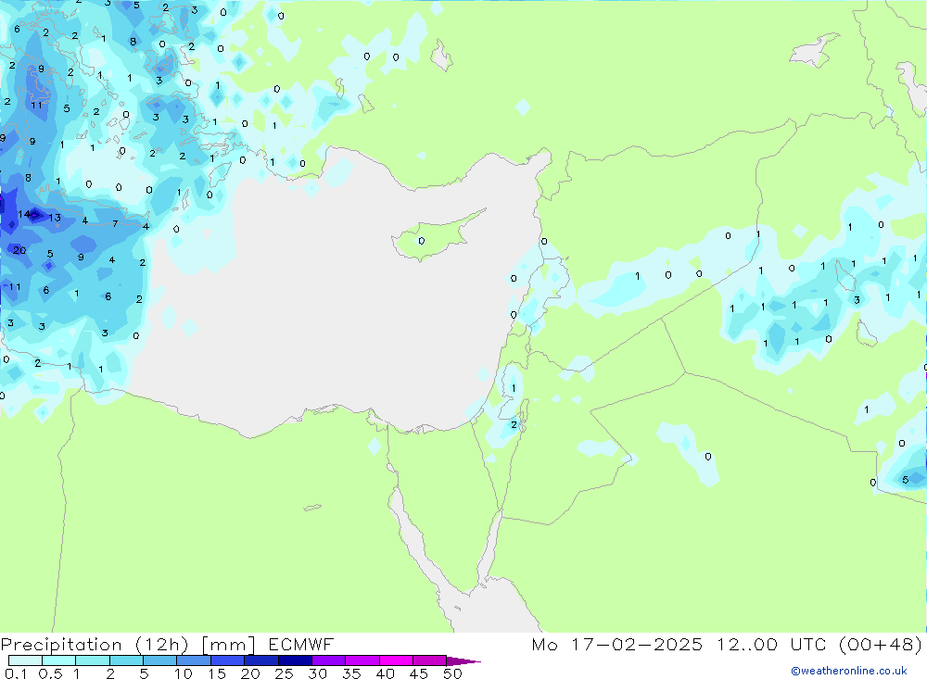Click the 0.1–0.5 mm legend color box
This screenshot has height=679, width=927.
[x=25, y=660]
